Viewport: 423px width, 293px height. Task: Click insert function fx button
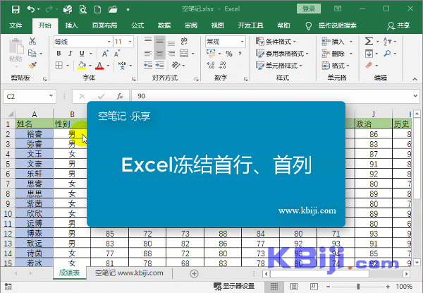[x=120, y=96]
